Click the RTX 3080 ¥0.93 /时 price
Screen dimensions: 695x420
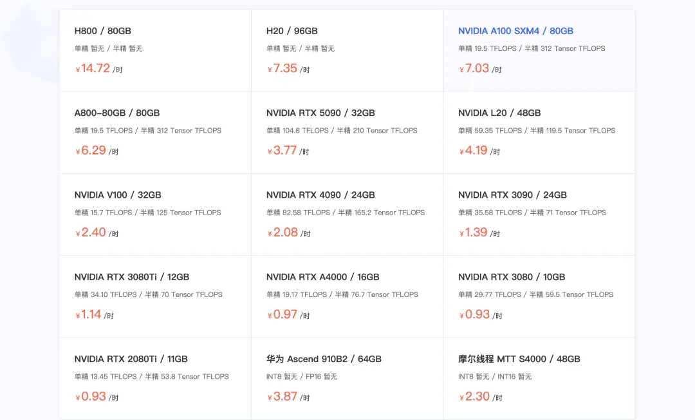481,315
